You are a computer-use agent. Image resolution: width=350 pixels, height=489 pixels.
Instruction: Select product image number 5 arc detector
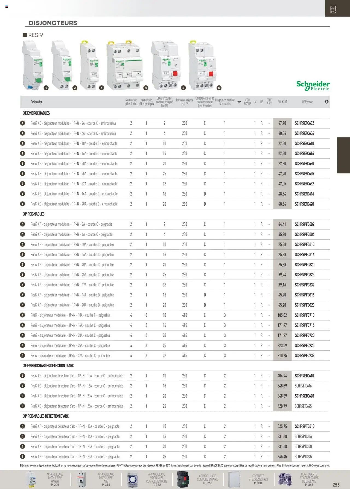(x=166, y=65)
